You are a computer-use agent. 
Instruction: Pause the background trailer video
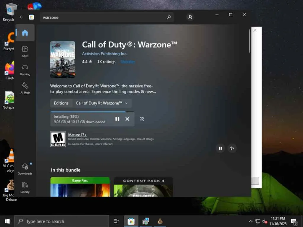click(220, 148)
